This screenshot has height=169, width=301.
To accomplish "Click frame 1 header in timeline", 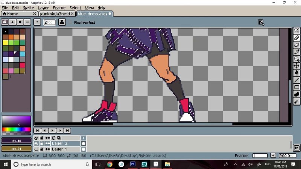I will [84, 138].
